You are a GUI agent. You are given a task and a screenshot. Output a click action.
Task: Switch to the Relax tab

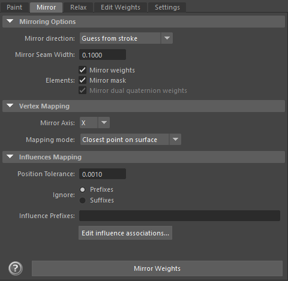(x=79, y=7)
